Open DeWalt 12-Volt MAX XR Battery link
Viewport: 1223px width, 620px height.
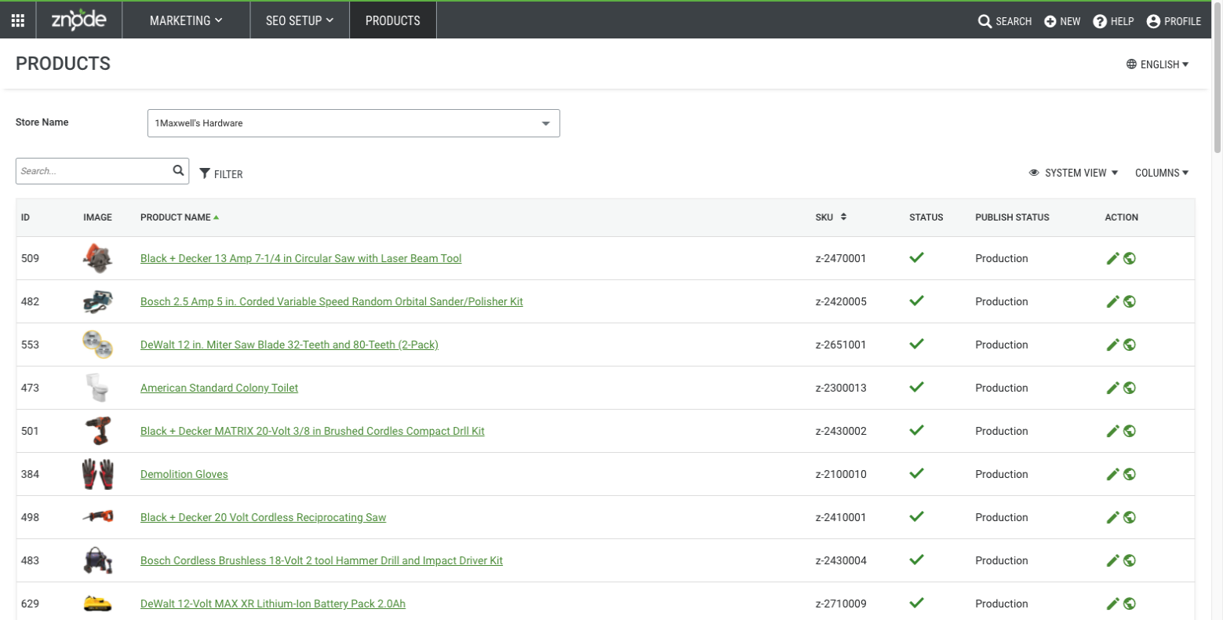point(273,604)
